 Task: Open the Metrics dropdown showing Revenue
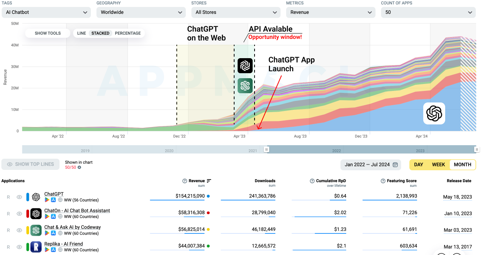(x=330, y=12)
